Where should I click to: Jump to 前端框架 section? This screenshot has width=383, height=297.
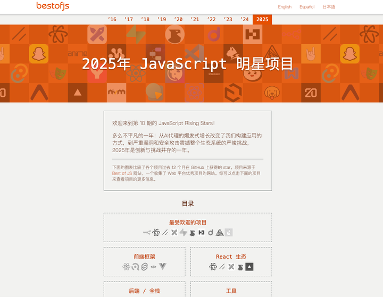(144, 257)
